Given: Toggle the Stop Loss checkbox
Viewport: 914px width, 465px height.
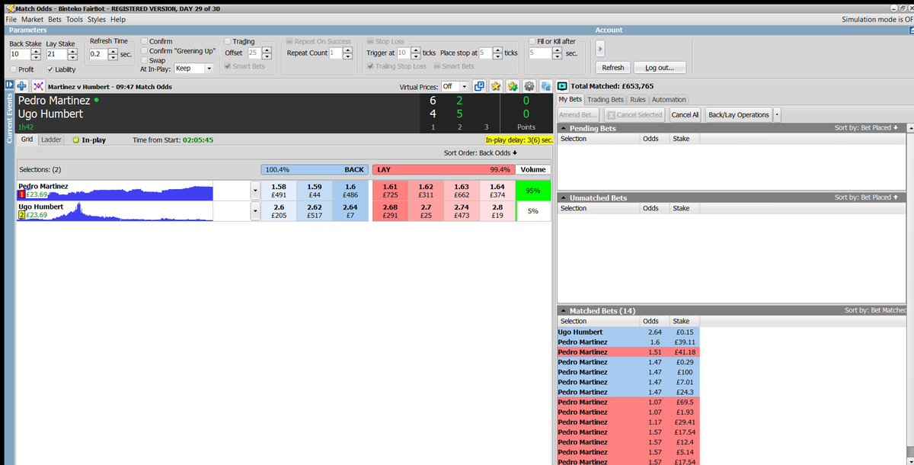Looking at the screenshot, I should 370,41.
